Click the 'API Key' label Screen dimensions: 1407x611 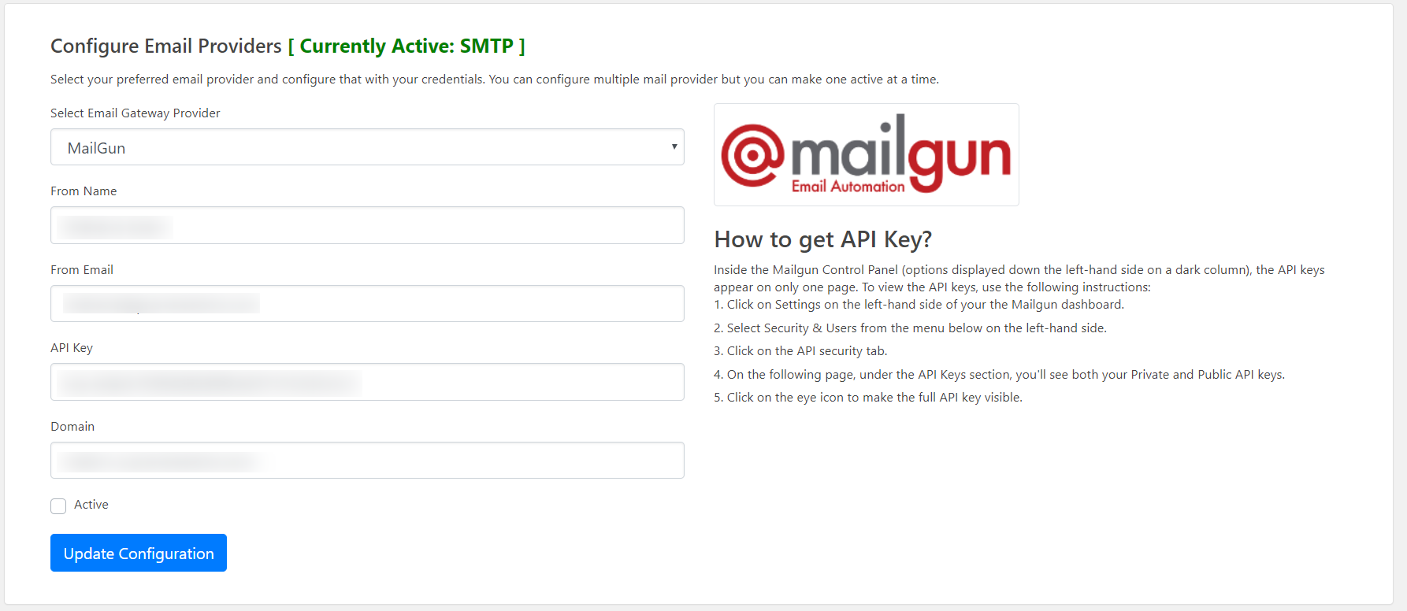pyautogui.click(x=72, y=348)
